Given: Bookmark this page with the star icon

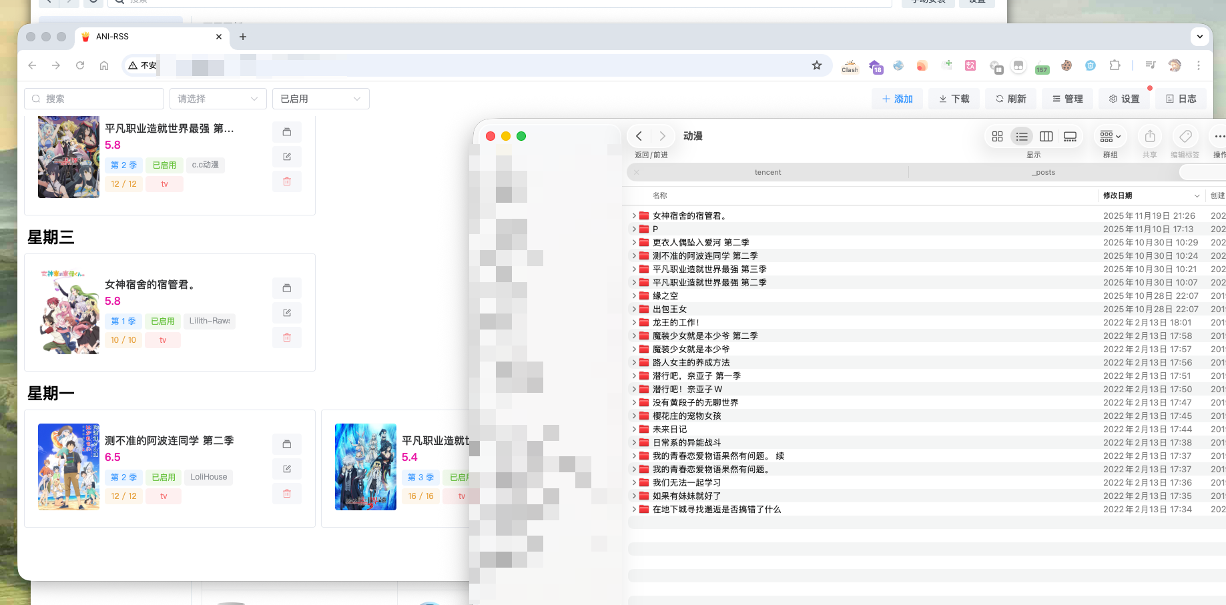Looking at the screenshot, I should coord(816,65).
